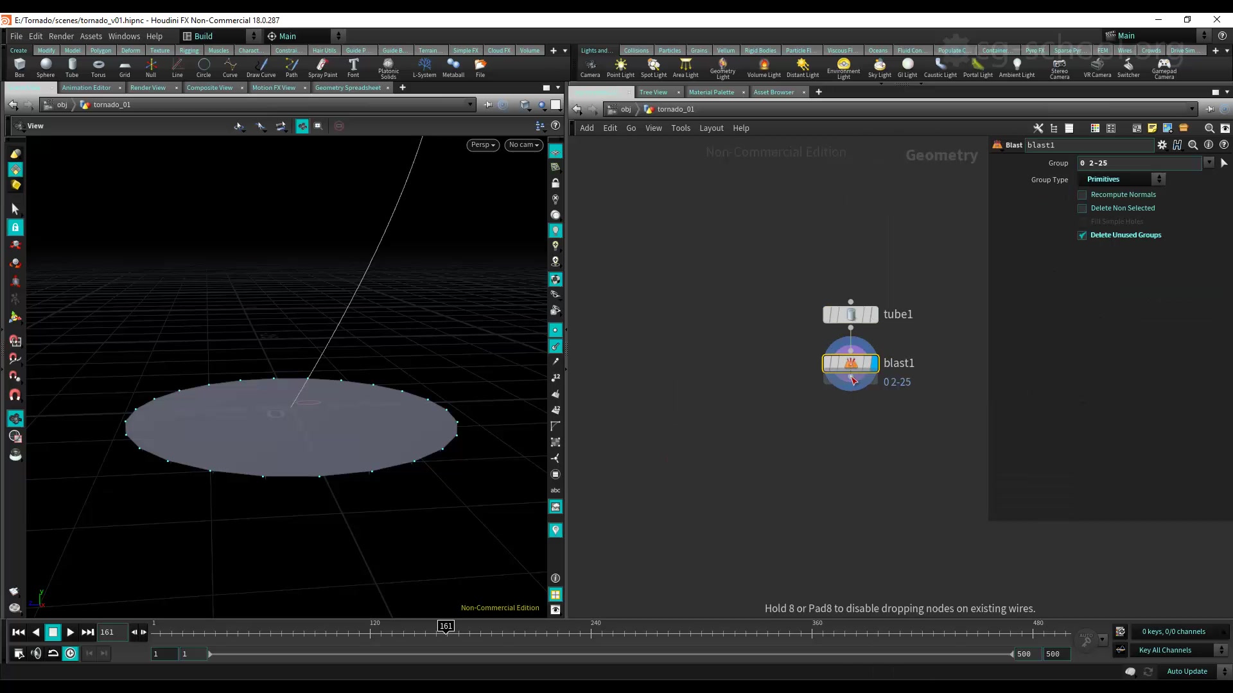
Task: Open the Windows menu
Action: [x=124, y=36]
